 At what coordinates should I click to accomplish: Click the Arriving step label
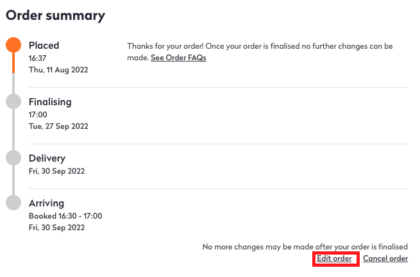coord(46,203)
